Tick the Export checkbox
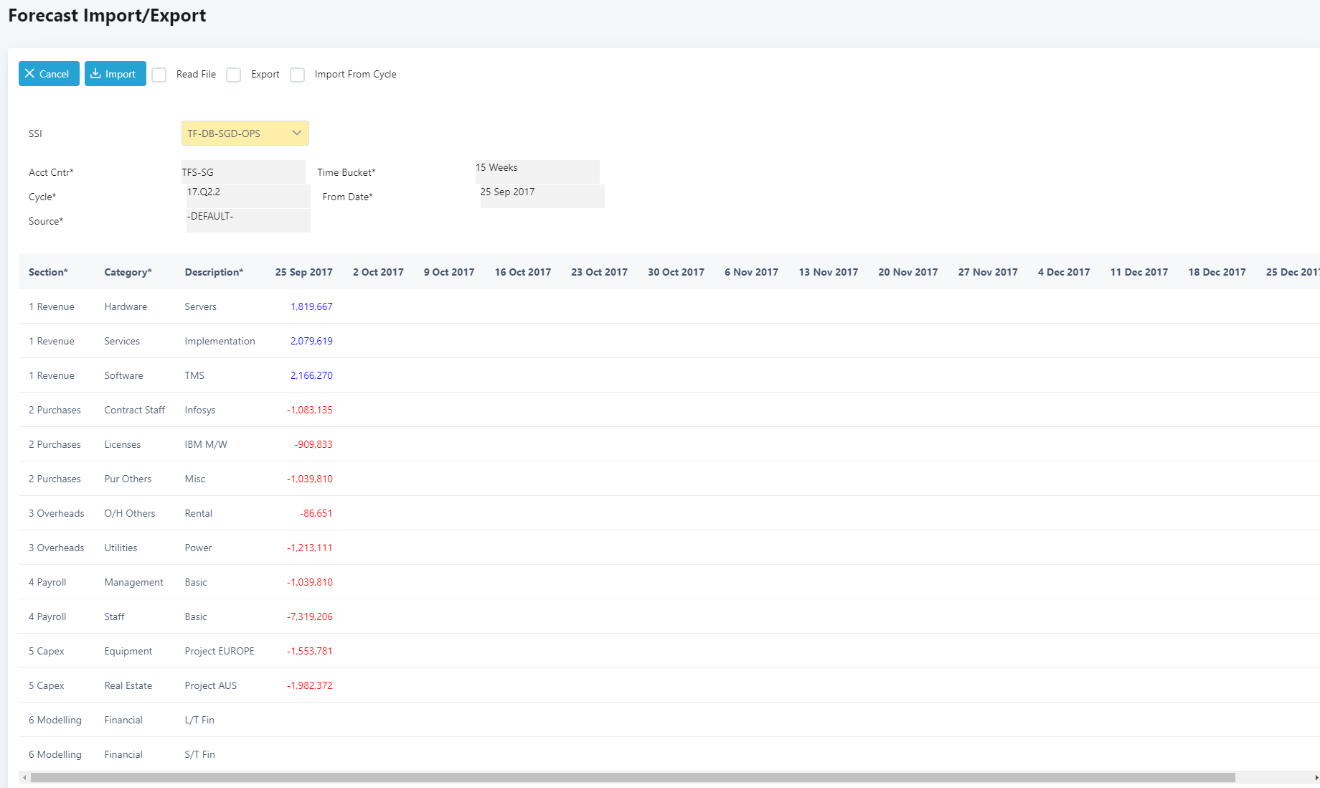Image resolution: width=1320 pixels, height=788 pixels. click(234, 75)
